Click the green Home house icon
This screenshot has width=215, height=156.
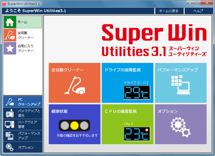click(x=10, y=22)
